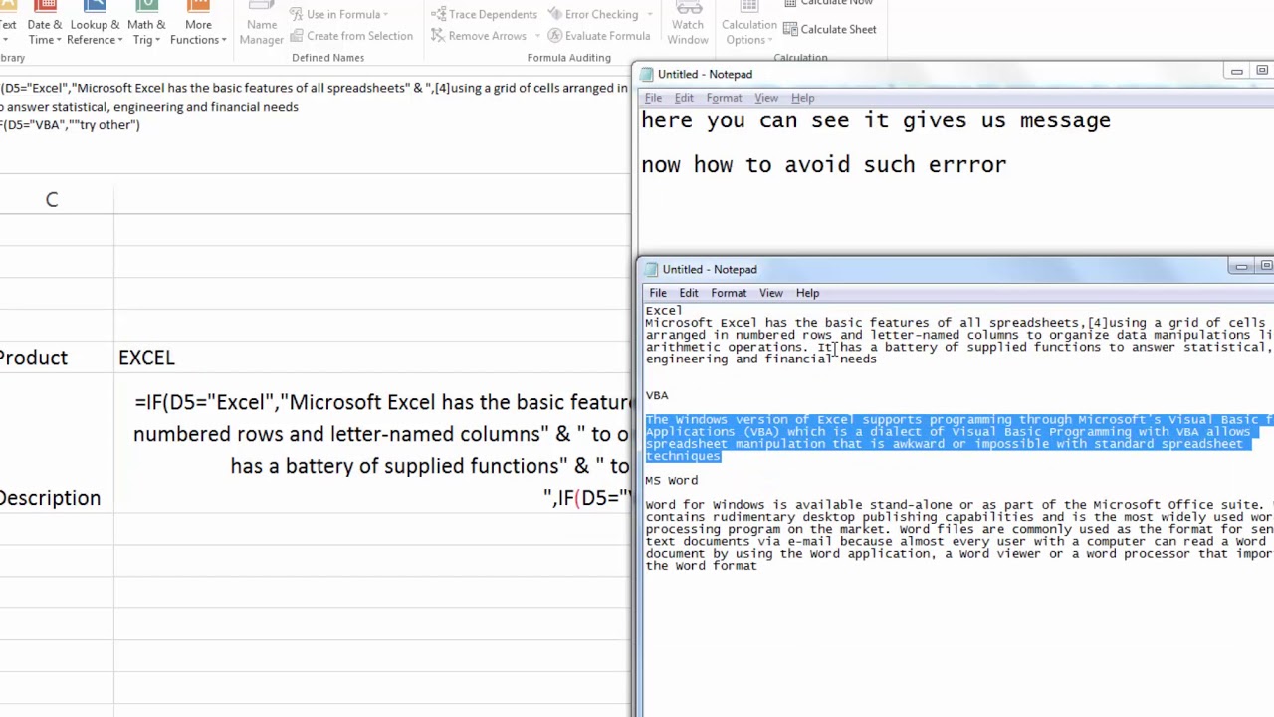The image size is (1274, 717).
Task: Open Format menu in lower Notepad
Action: [x=729, y=293]
